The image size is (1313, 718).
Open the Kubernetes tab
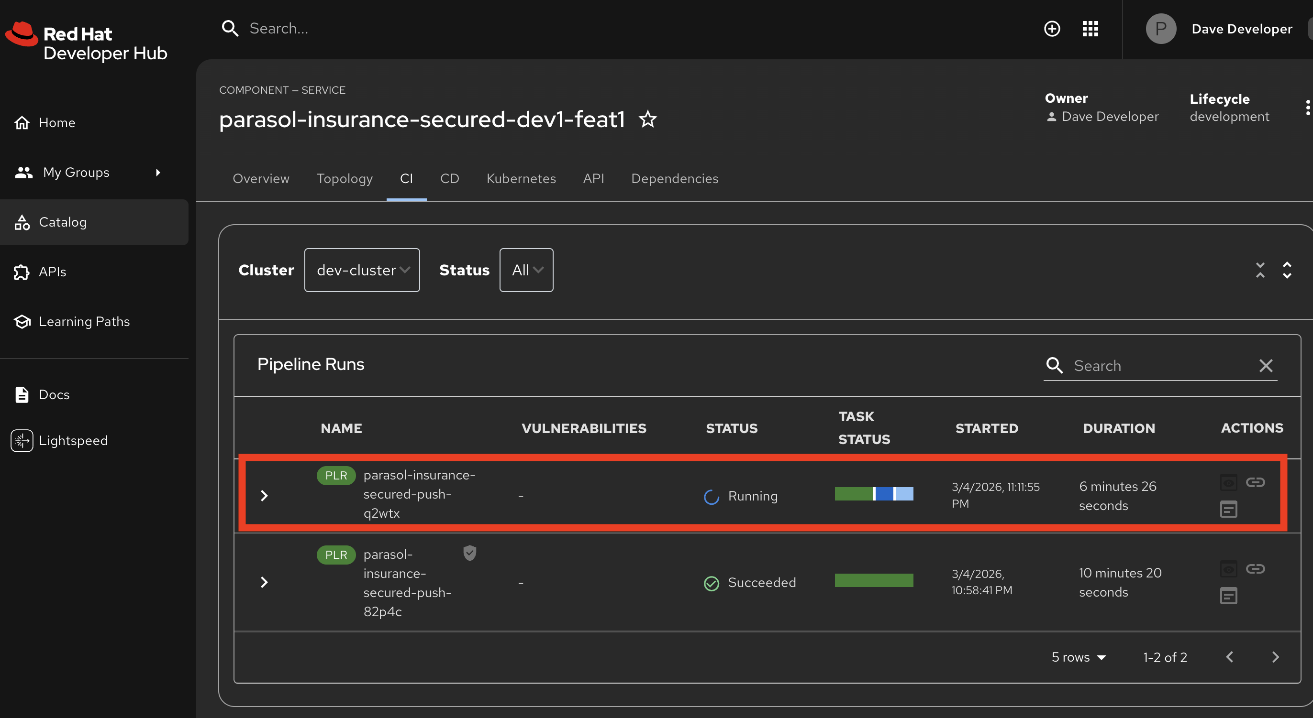click(x=521, y=178)
